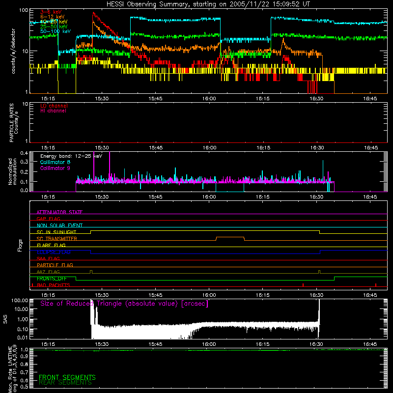
Task: Click the 'SAA FLAG' label
Action: pyautogui.click(x=48, y=258)
